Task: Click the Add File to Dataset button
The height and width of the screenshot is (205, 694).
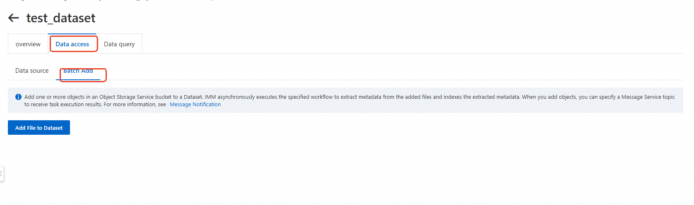Action: [39, 128]
